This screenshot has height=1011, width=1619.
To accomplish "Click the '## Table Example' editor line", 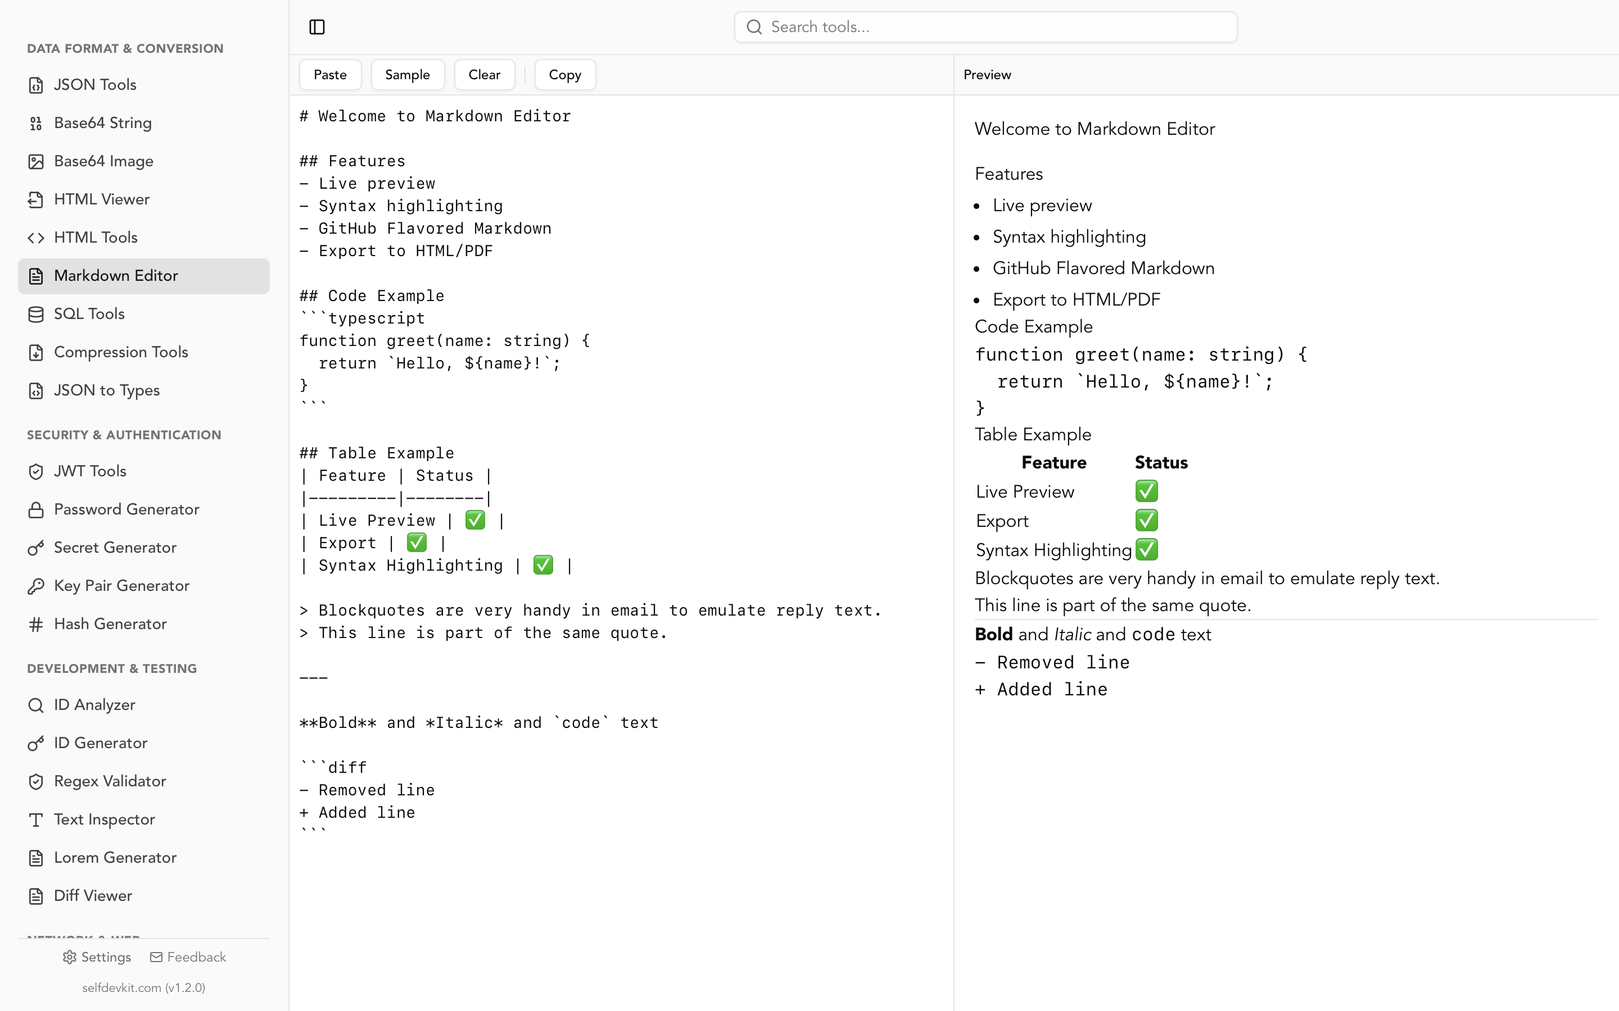I will [x=377, y=453].
